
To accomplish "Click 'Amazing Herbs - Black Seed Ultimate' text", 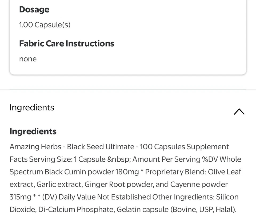I will (72, 147).
